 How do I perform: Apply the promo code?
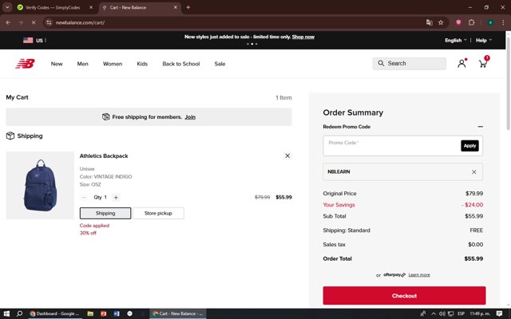tap(469, 146)
